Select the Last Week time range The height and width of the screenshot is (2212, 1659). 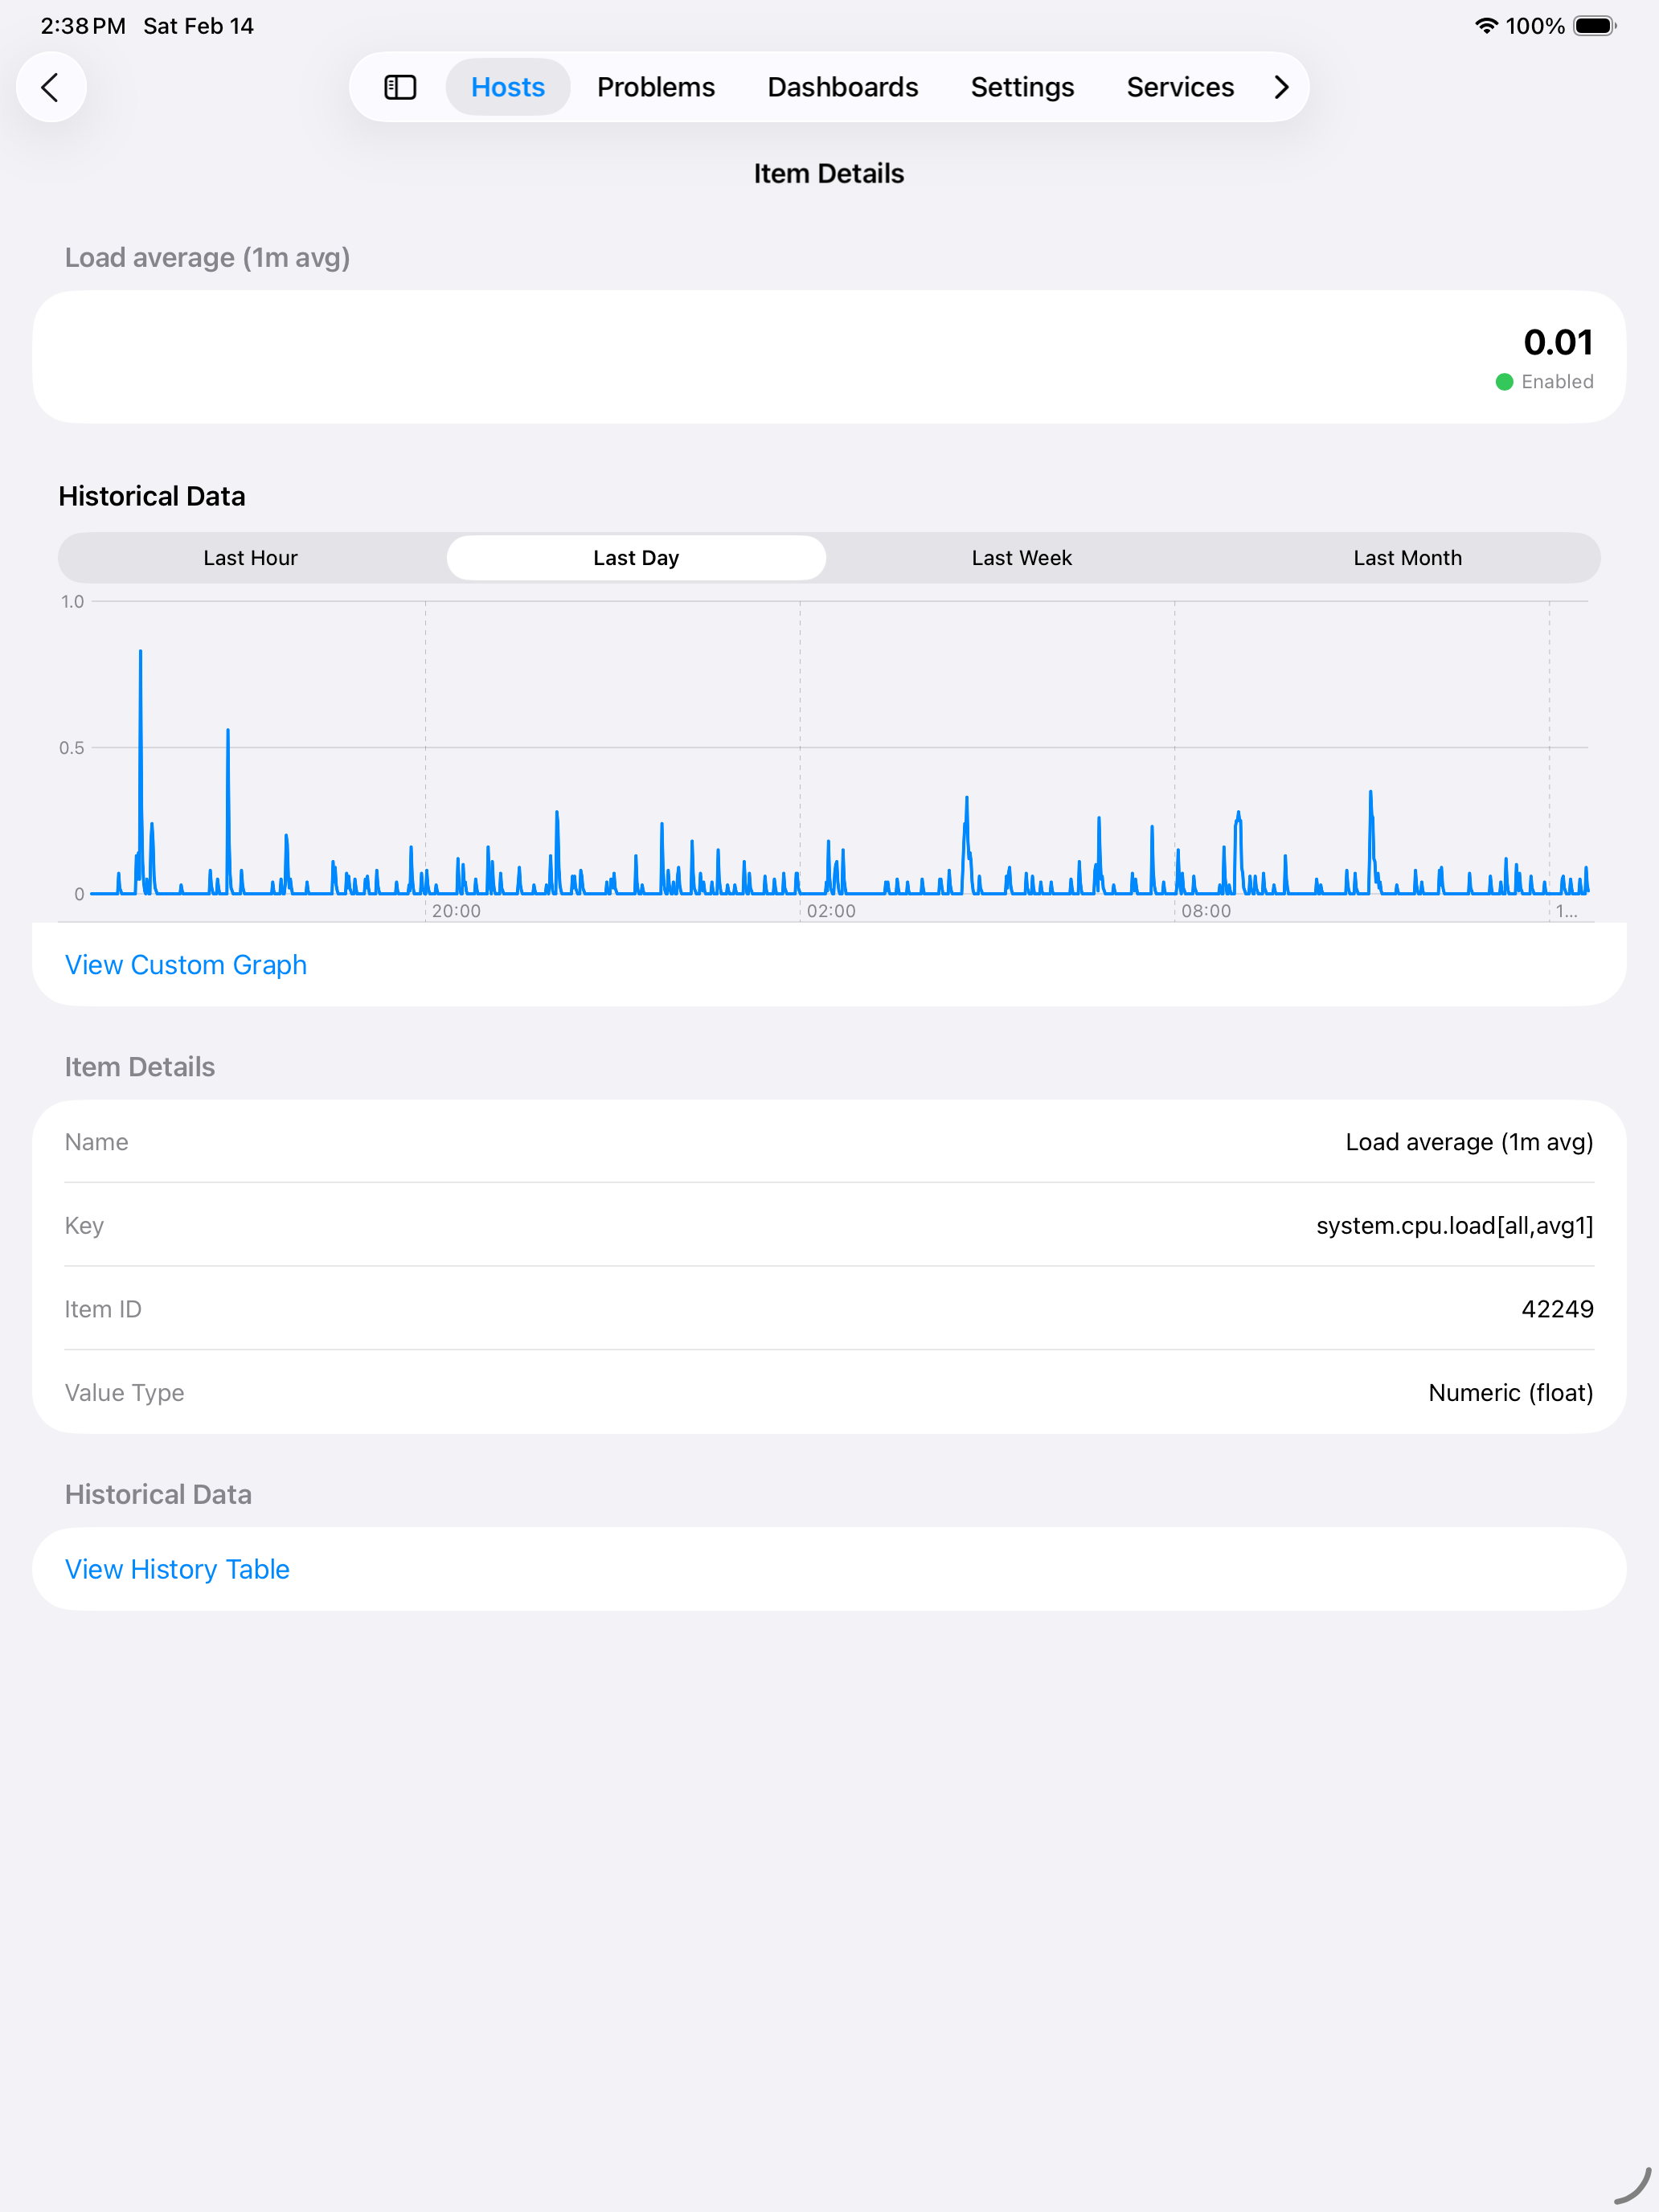1021,558
